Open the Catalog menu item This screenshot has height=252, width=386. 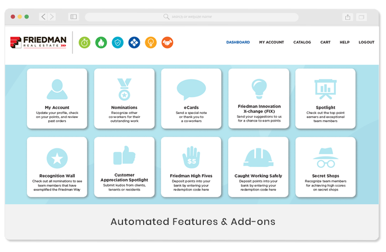pyautogui.click(x=302, y=42)
